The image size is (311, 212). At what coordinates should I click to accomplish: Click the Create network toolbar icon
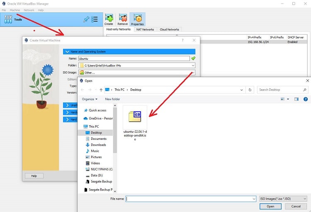click(109, 19)
